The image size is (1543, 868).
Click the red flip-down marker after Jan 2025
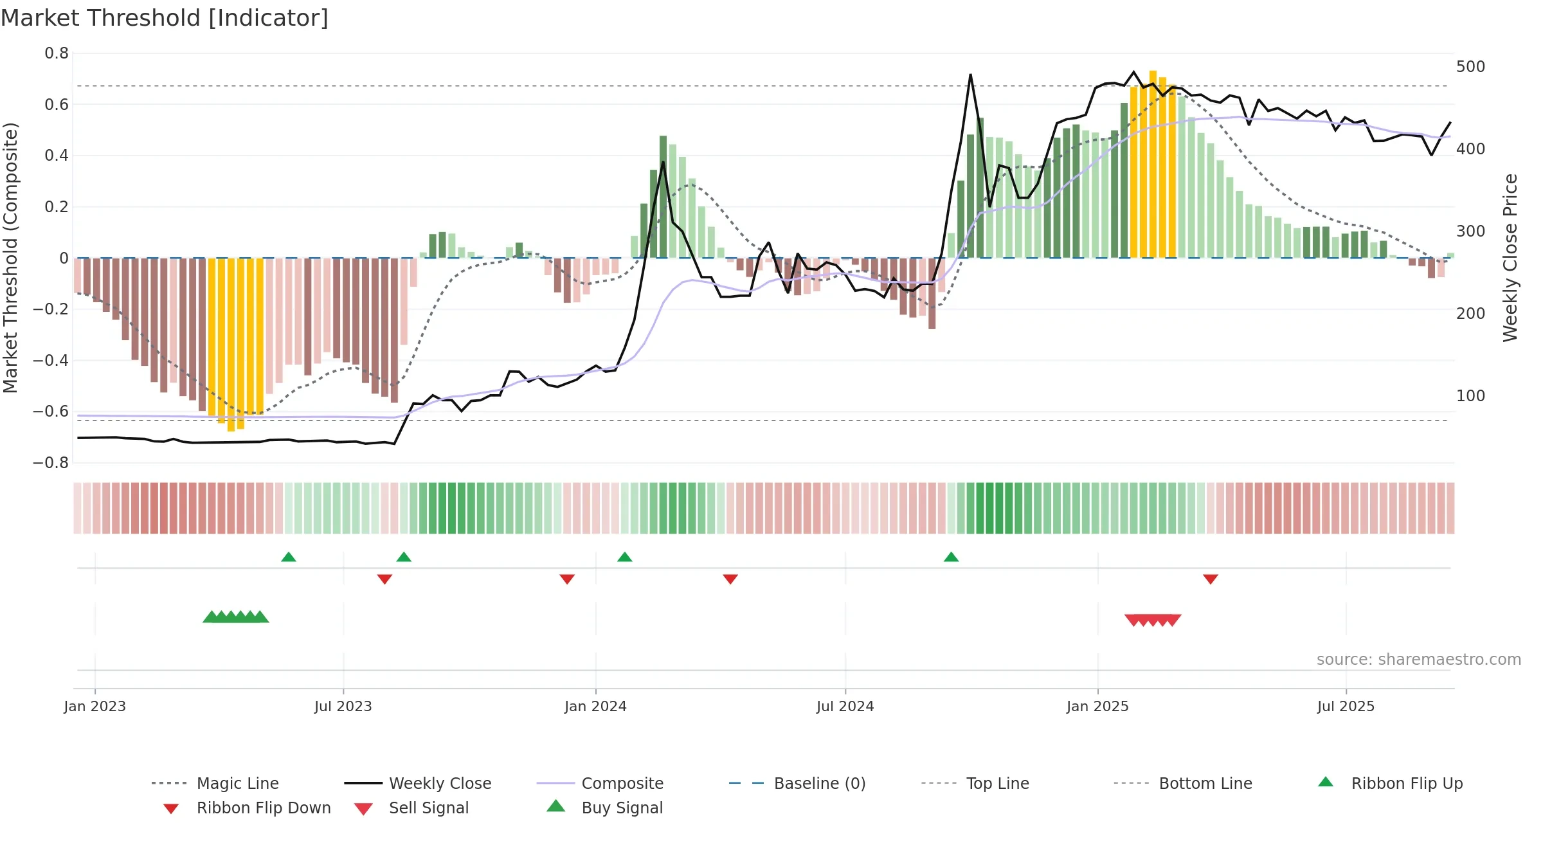[1211, 579]
